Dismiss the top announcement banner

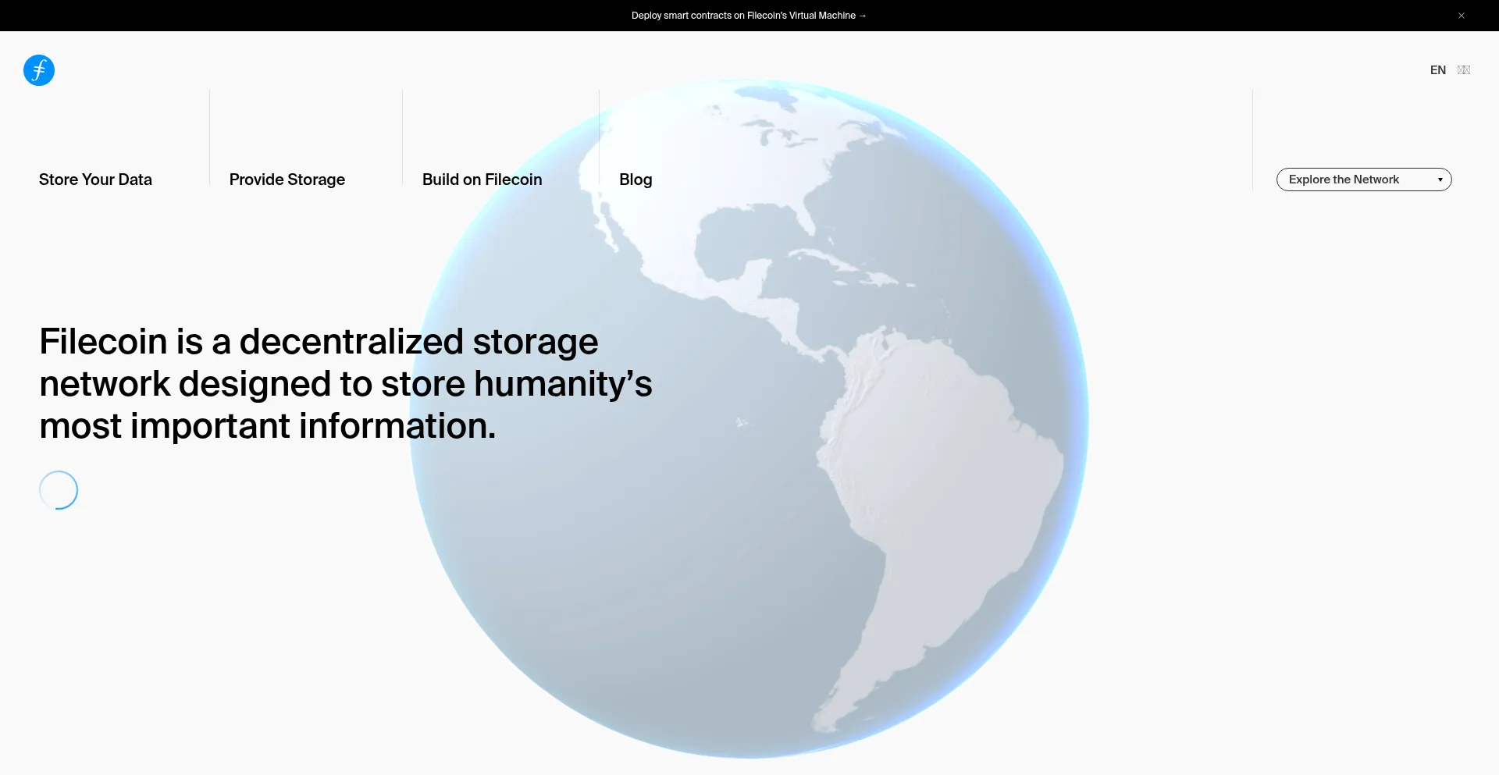(1461, 16)
